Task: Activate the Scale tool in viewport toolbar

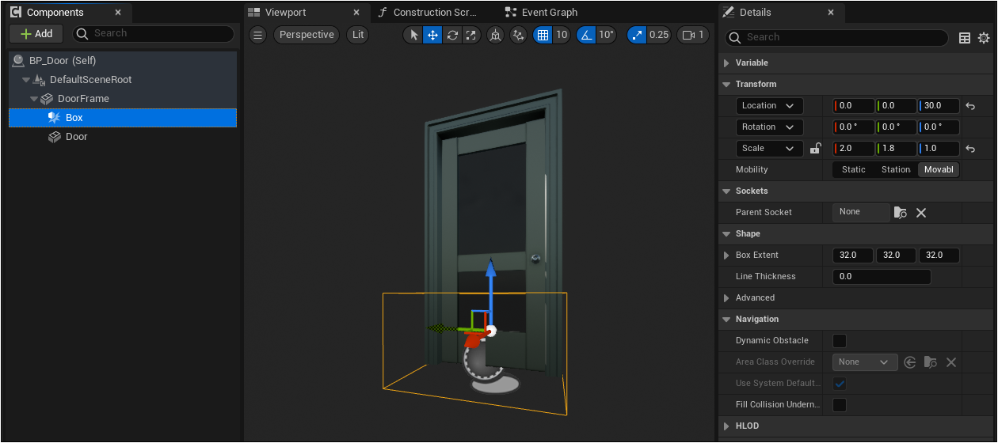Action: pyautogui.click(x=471, y=35)
